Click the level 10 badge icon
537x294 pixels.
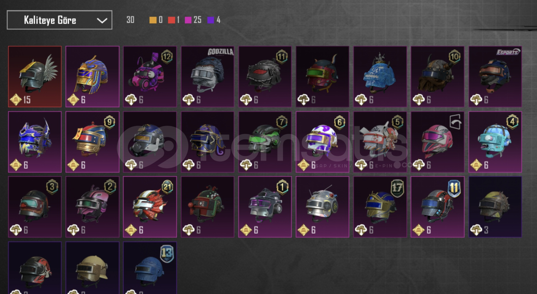pos(455,57)
